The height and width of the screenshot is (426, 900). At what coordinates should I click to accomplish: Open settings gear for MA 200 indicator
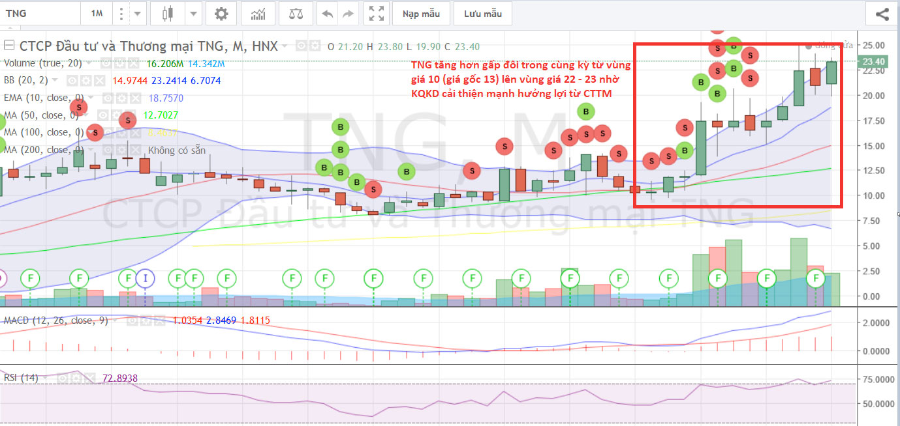pos(122,150)
